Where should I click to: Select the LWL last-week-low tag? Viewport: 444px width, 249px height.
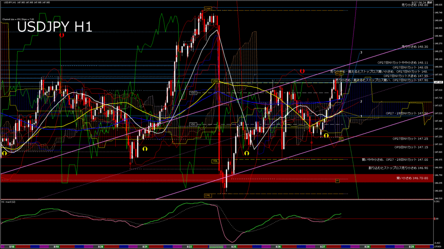pyautogui.click(x=208, y=195)
